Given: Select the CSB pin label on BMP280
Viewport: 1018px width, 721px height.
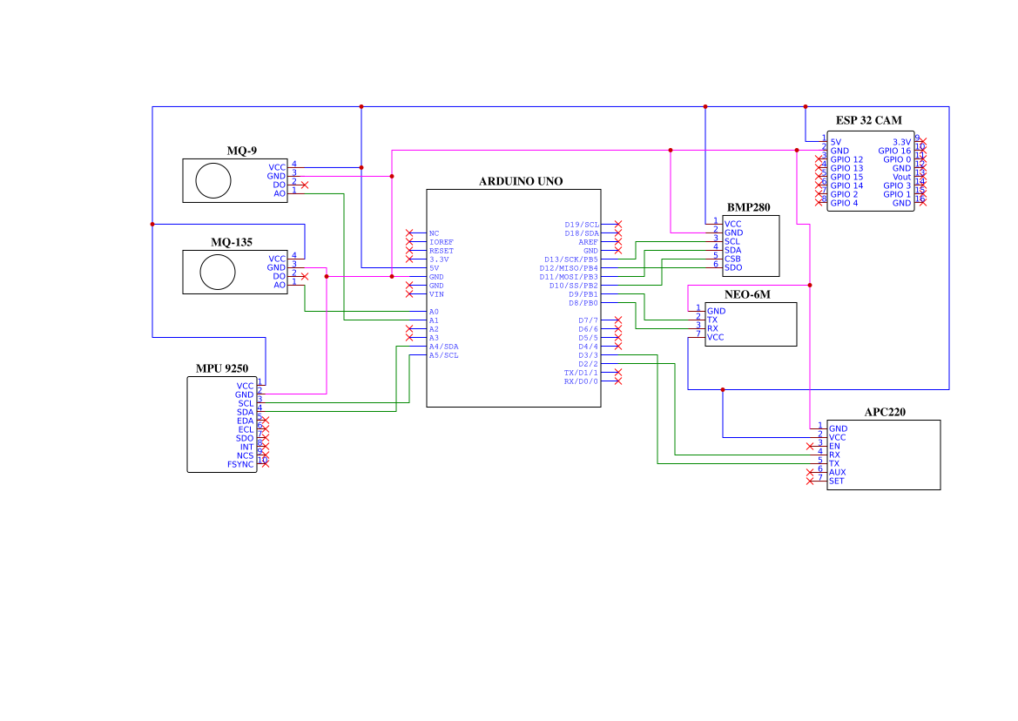Looking at the screenshot, I should [x=733, y=259].
